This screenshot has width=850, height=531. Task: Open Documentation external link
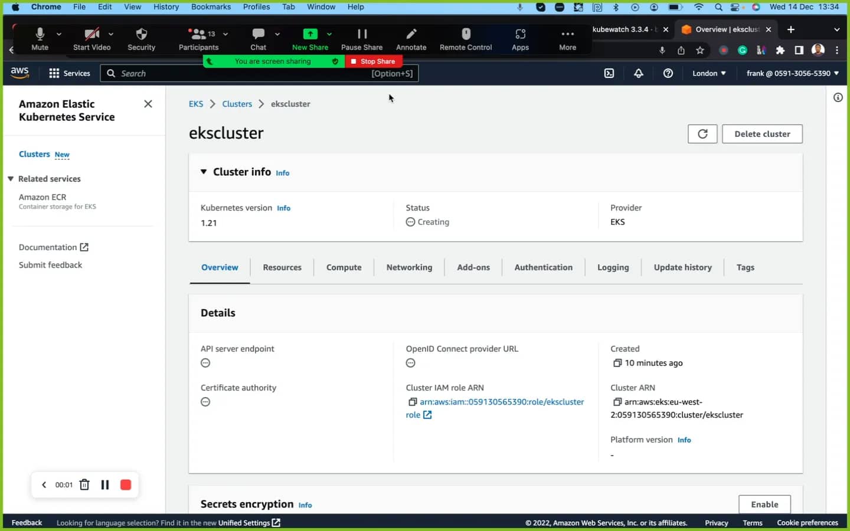point(54,247)
